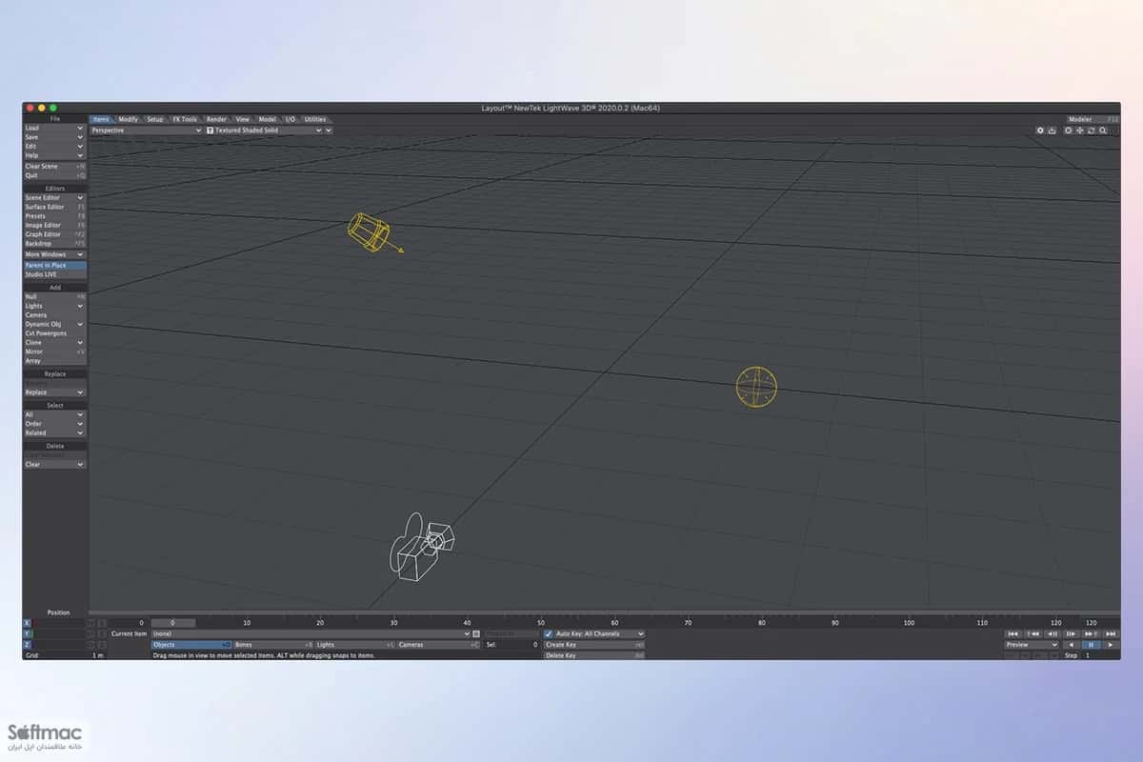Select the X axis channel button
The height and width of the screenshot is (762, 1143).
(28, 623)
